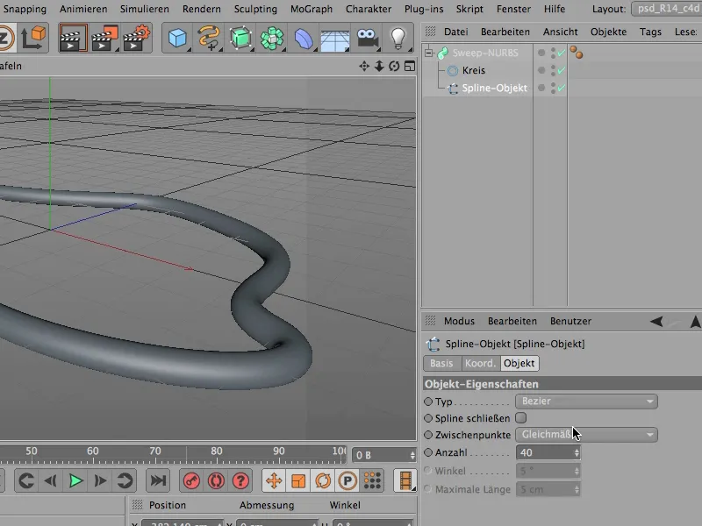Step to the next frame
702x526 pixels.
(100, 480)
